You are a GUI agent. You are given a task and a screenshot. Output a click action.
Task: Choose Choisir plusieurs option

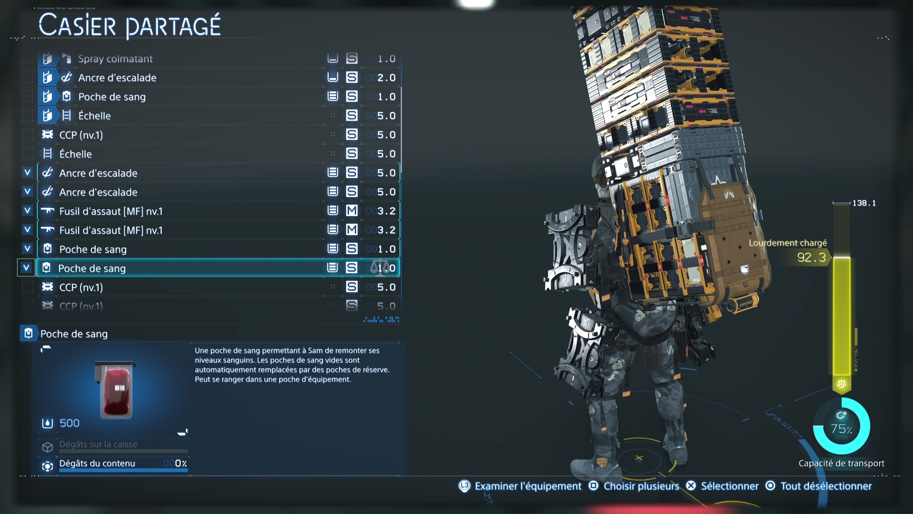[x=641, y=486]
